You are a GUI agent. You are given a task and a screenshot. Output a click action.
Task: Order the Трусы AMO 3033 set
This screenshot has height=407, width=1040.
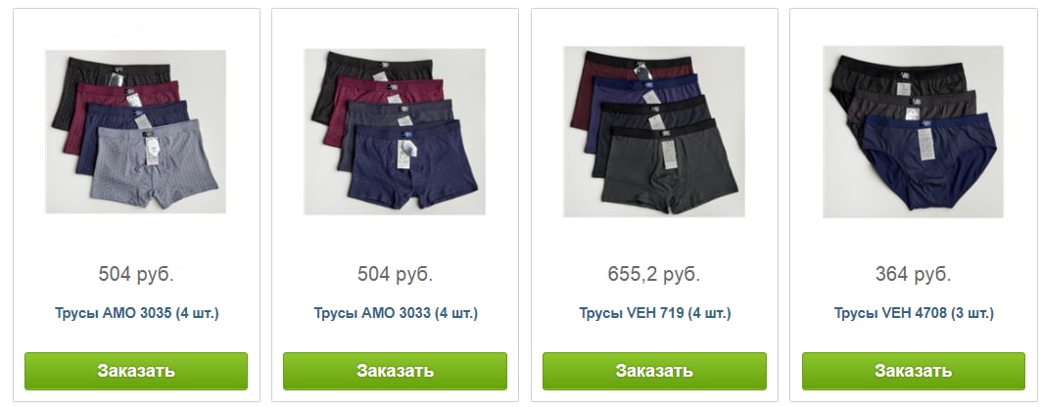(x=395, y=371)
